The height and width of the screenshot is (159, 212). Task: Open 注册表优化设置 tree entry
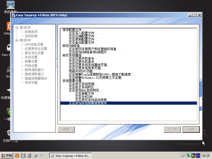(36, 49)
